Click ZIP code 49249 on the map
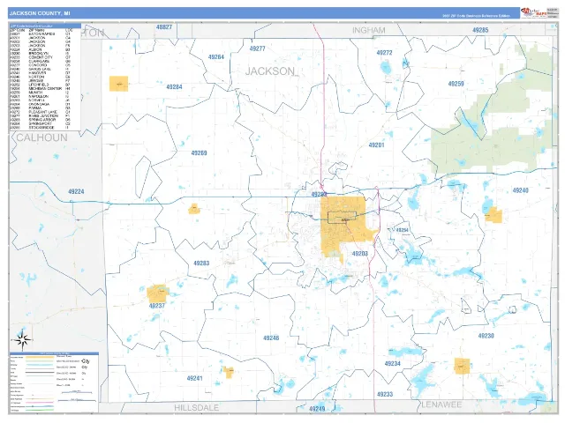This screenshot has height=423, width=565. pos(317,409)
